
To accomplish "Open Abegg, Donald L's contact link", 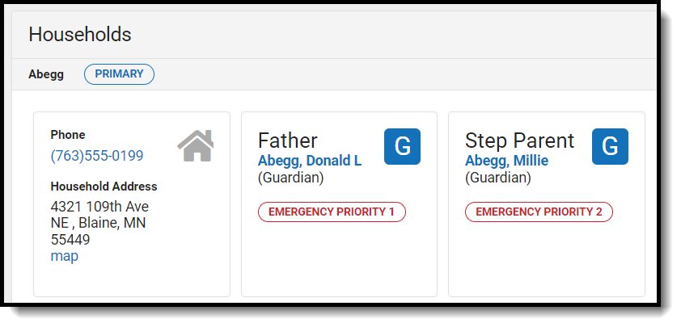I will (x=309, y=161).
